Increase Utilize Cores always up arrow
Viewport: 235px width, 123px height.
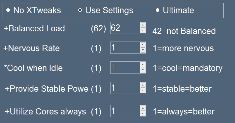click(143, 108)
